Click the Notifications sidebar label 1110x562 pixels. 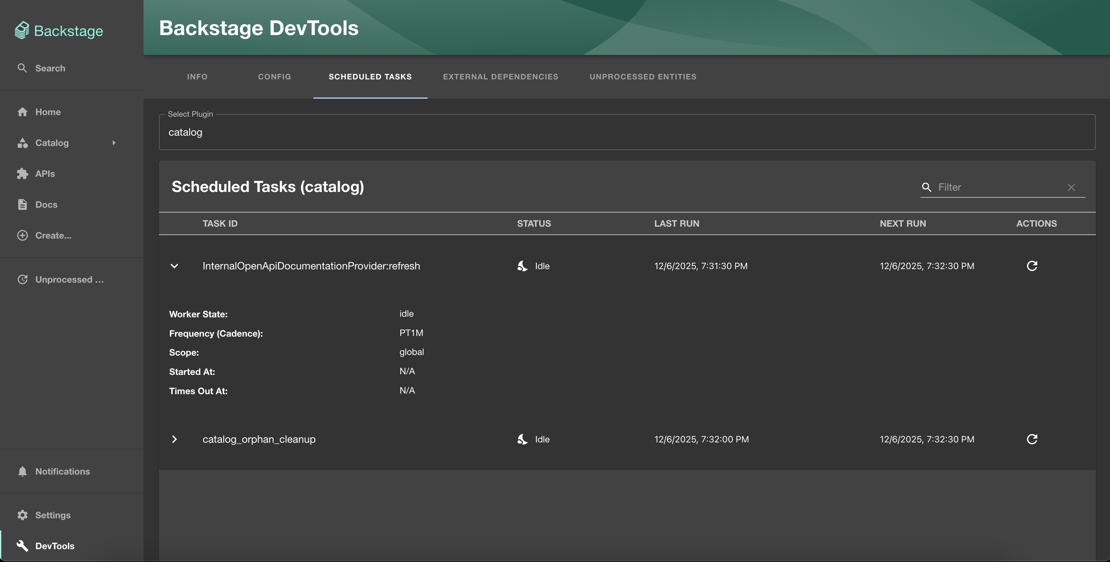tap(62, 472)
